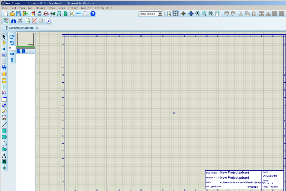Screen dimensions: 286x191
Task: Click the Copy to clipboard icon
Action: 247,13
